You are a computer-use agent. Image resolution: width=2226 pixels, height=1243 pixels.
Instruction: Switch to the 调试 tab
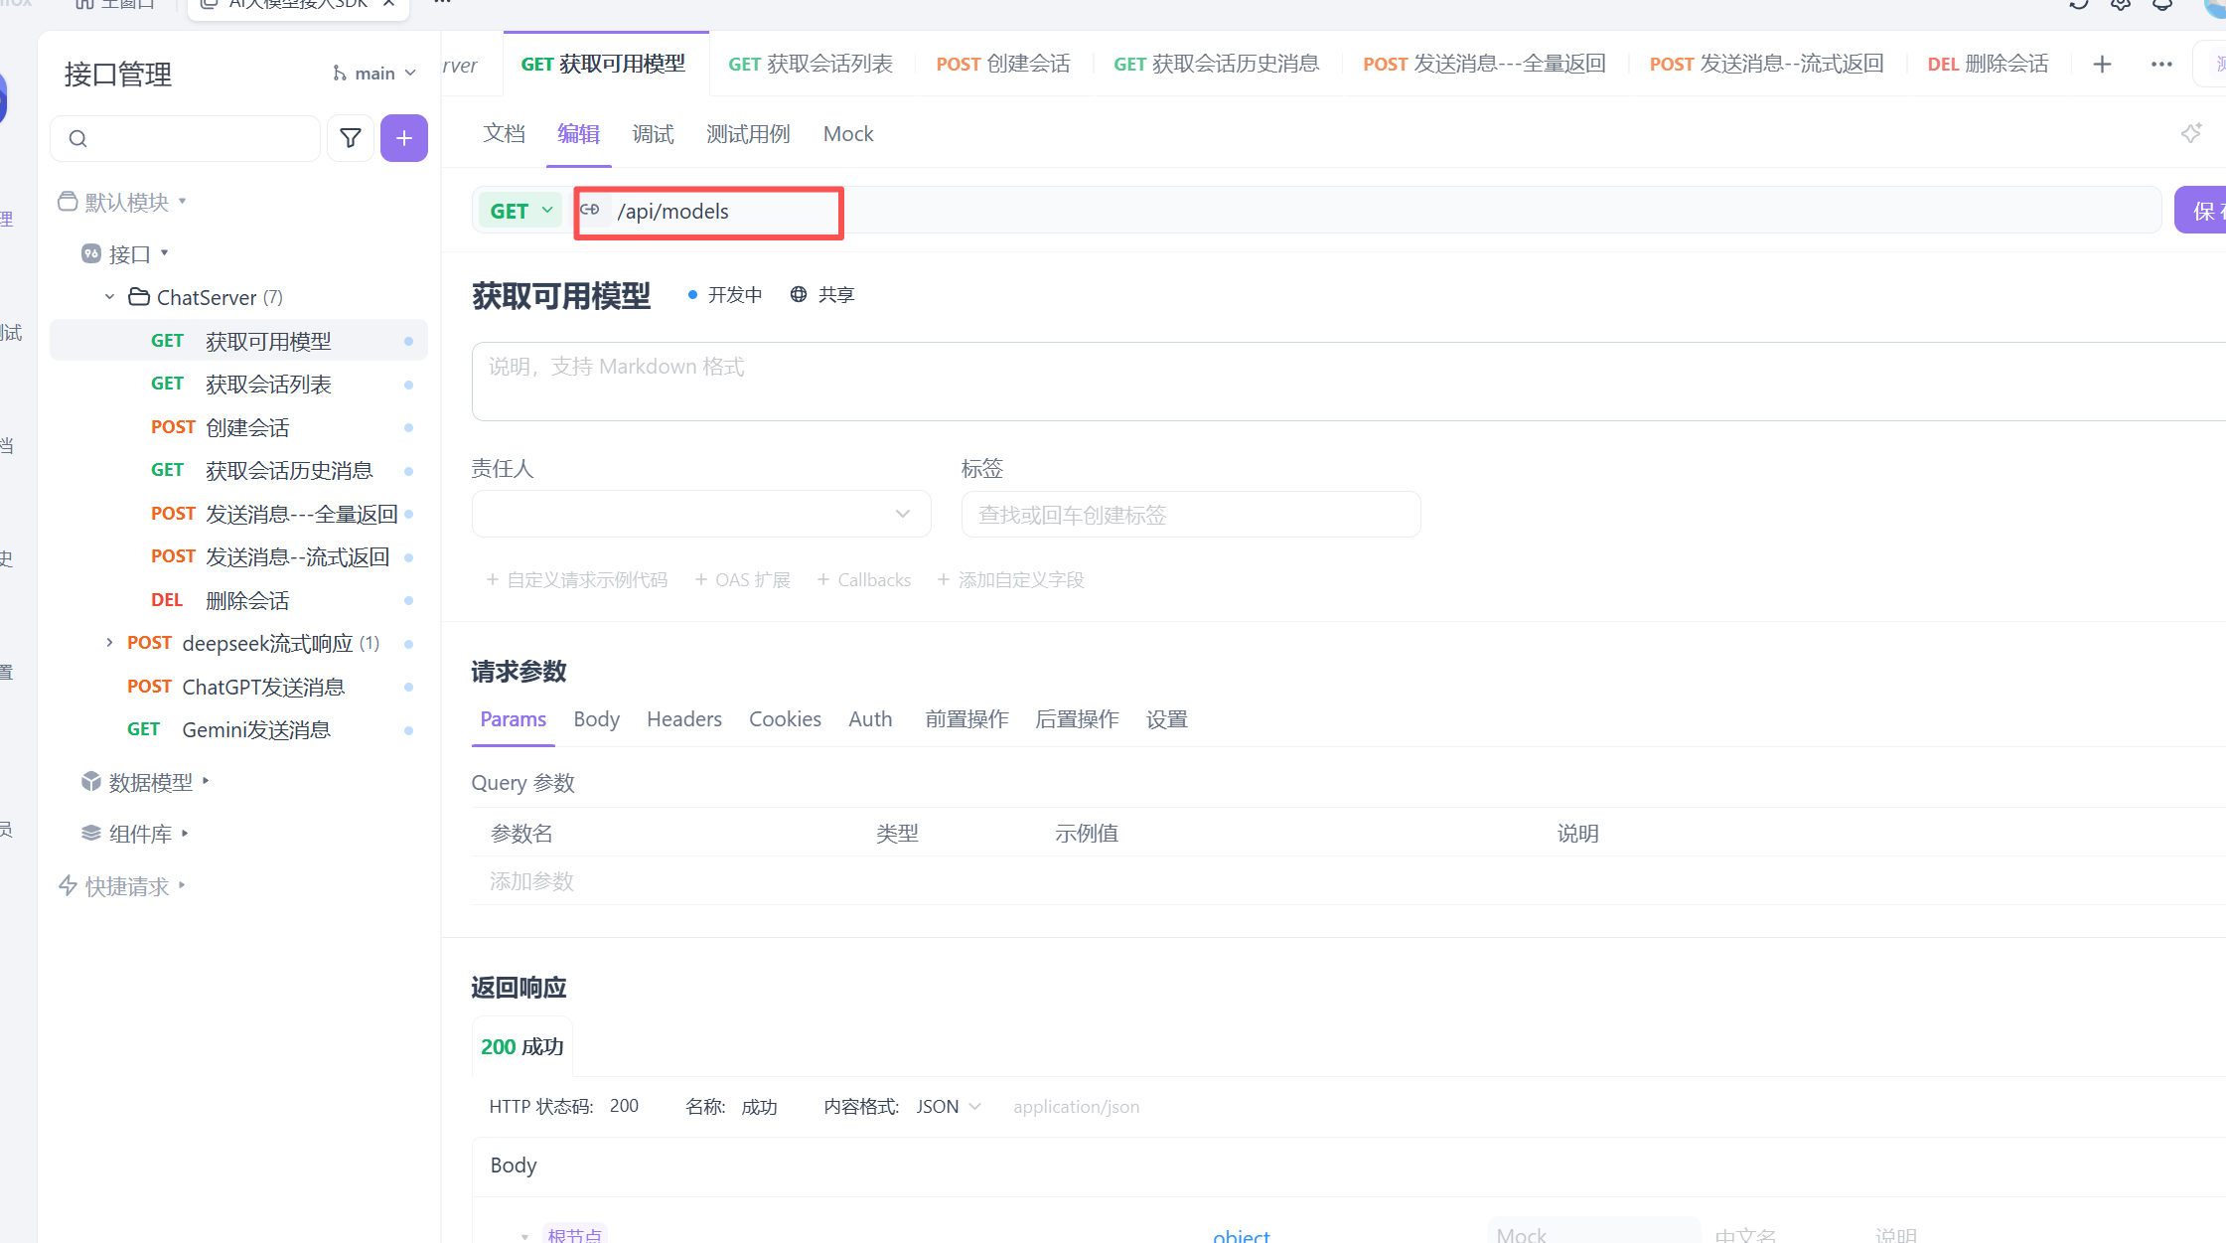coord(653,134)
